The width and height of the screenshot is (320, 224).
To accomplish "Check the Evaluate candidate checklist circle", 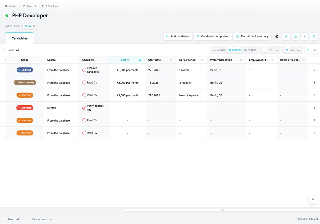I will (84, 70).
